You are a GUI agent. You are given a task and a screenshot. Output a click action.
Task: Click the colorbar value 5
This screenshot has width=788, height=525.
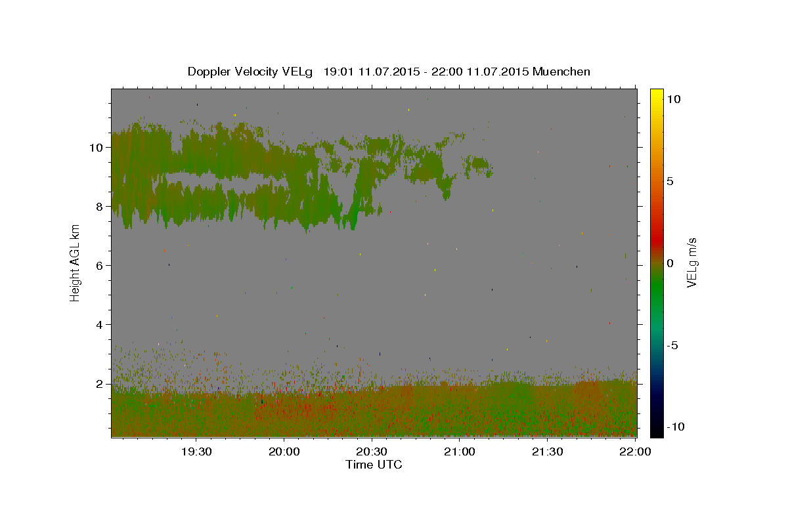[x=671, y=181]
